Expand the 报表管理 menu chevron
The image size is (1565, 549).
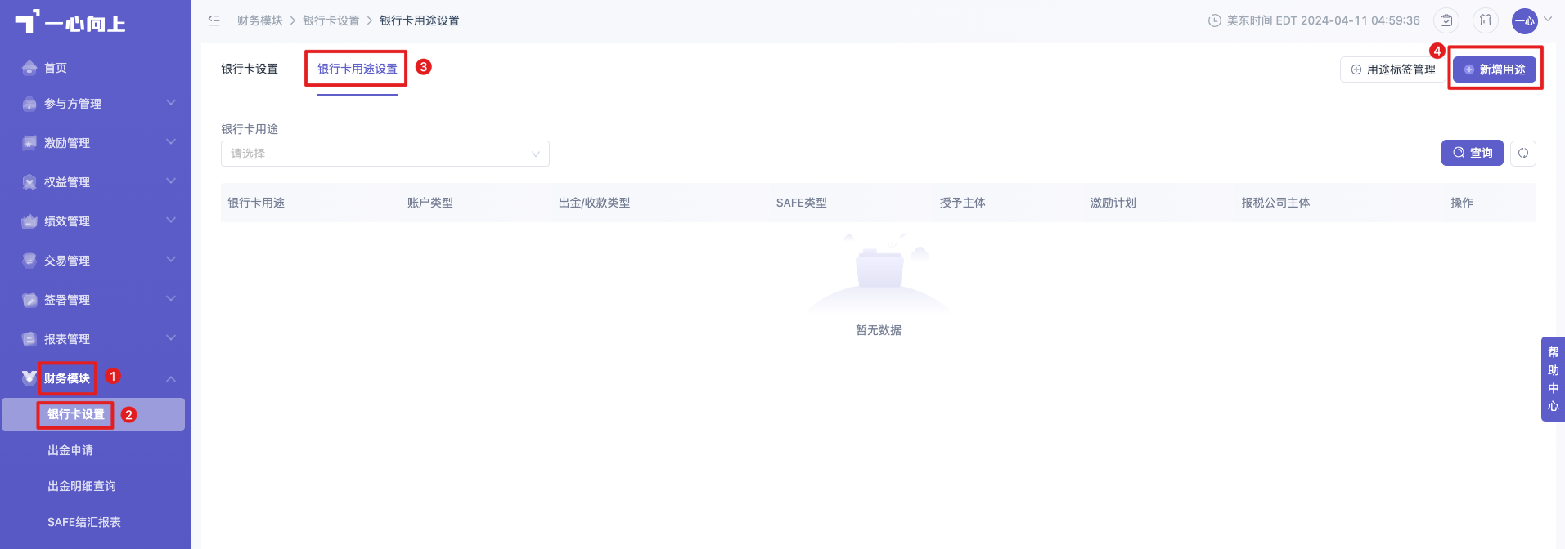coord(171,338)
